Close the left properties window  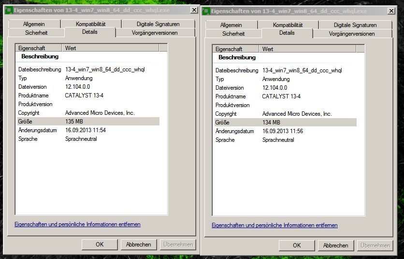pos(194,10)
